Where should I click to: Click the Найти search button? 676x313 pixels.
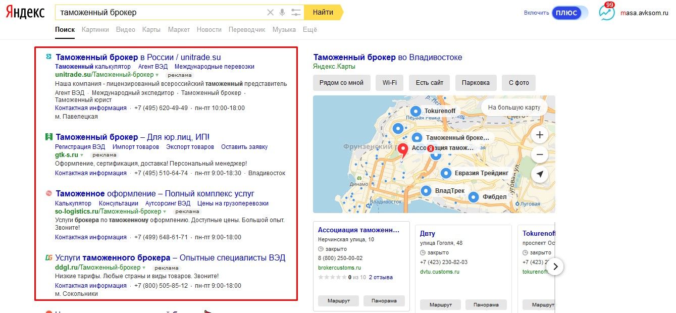tap(323, 13)
